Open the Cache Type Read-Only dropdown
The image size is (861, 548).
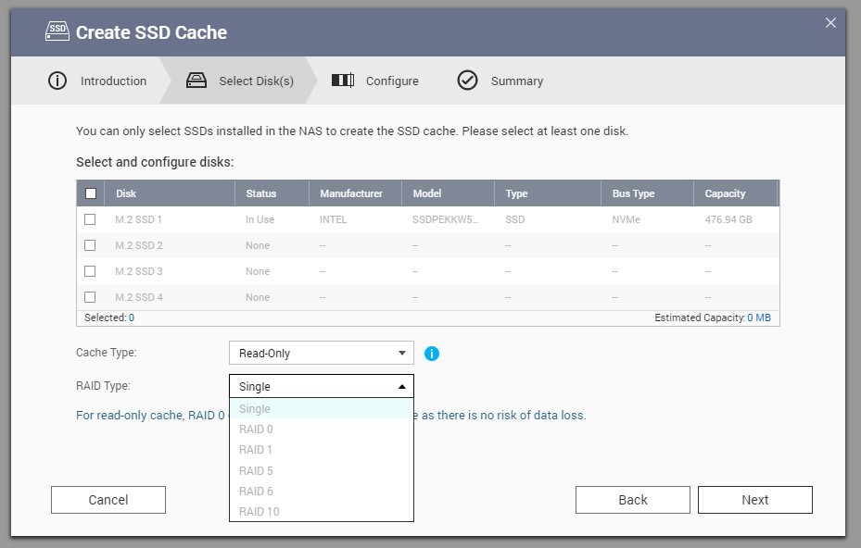(321, 353)
